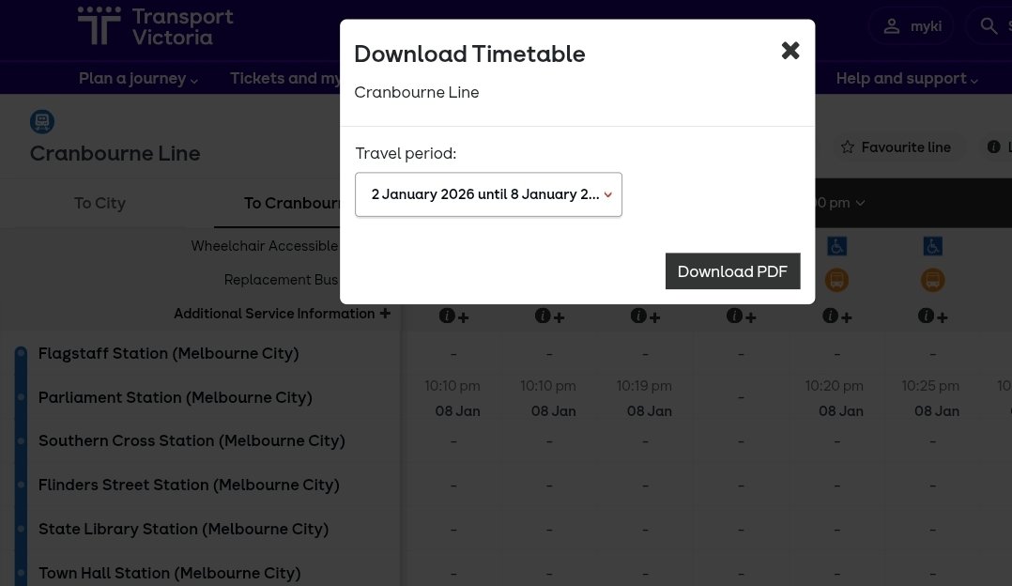
Task: Click an info-plus service information icon
Action: 453,316
